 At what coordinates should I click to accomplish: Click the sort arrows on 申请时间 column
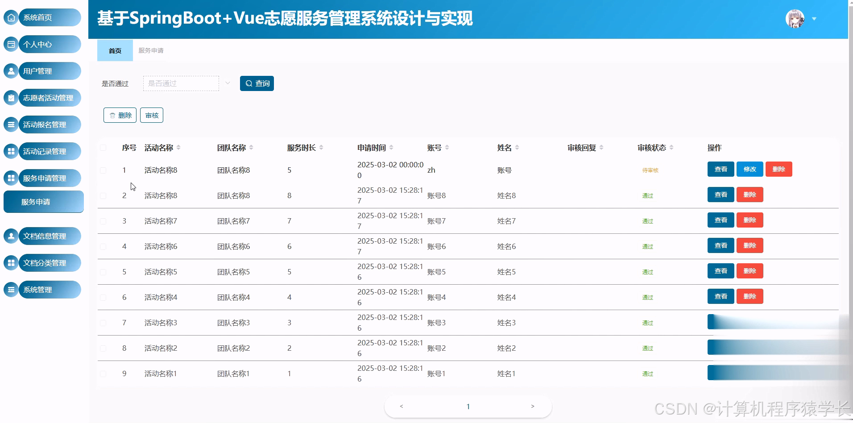point(392,147)
